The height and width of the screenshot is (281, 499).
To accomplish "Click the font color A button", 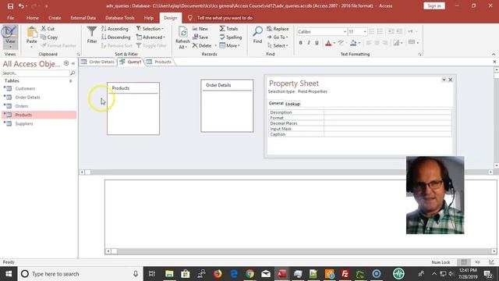I will point(328,43).
